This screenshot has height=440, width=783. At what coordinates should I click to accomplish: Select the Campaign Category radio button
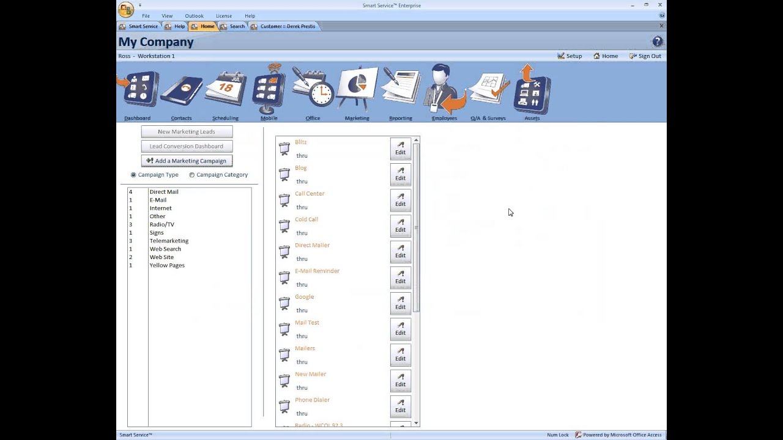point(191,175)
